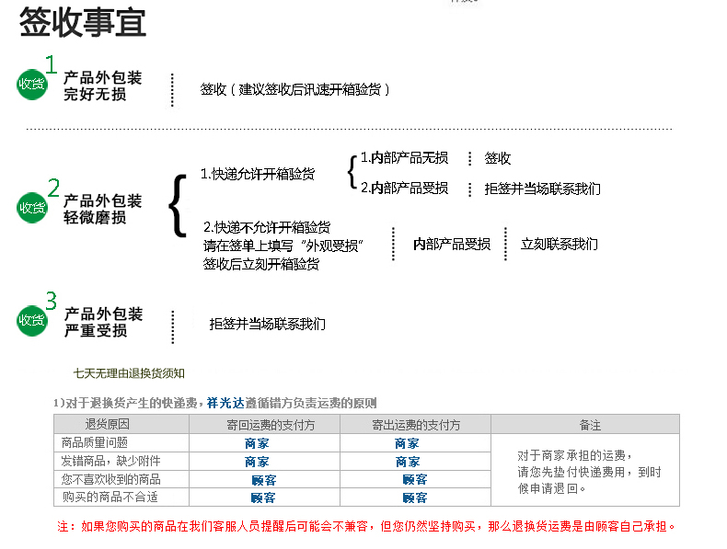The height and width of the screenshot is (549, 727).
Task: Click 拒签并当场联系我们 beside 严重受损
Action: [x=267, y=324]
